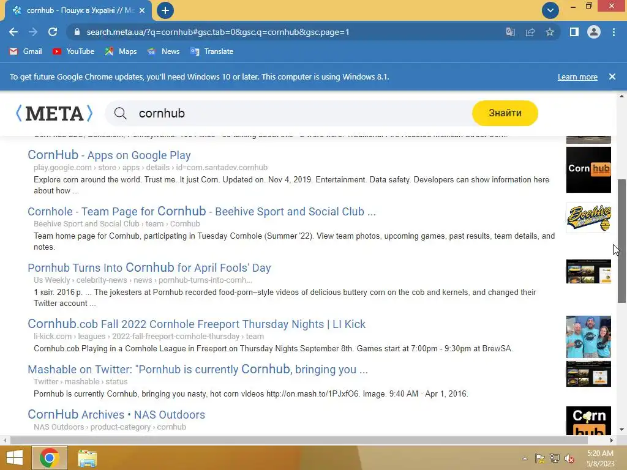
Task: Open the Chrome profile avatar
Action: (594, 32)
